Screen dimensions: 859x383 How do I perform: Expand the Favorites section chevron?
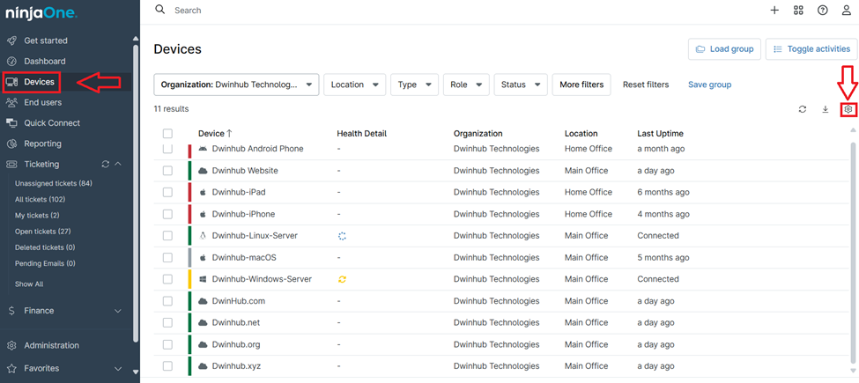(118, 369)
